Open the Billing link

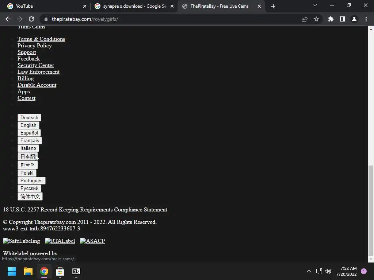coord(26,78)
